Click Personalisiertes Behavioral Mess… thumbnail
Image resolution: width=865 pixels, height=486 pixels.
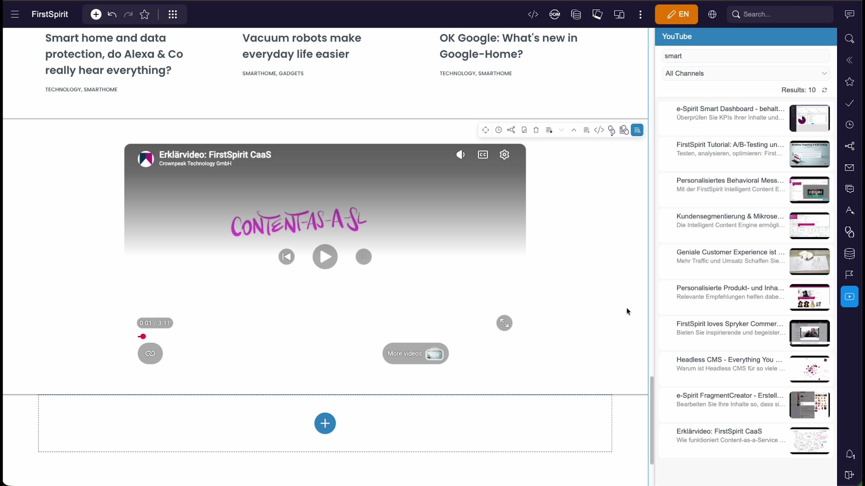810,190
